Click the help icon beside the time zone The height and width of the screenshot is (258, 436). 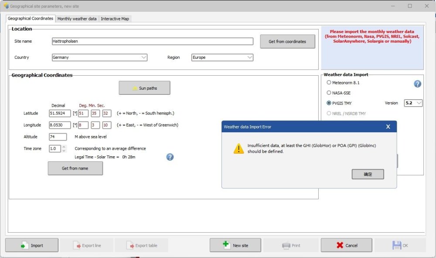(x=170, y=157)
